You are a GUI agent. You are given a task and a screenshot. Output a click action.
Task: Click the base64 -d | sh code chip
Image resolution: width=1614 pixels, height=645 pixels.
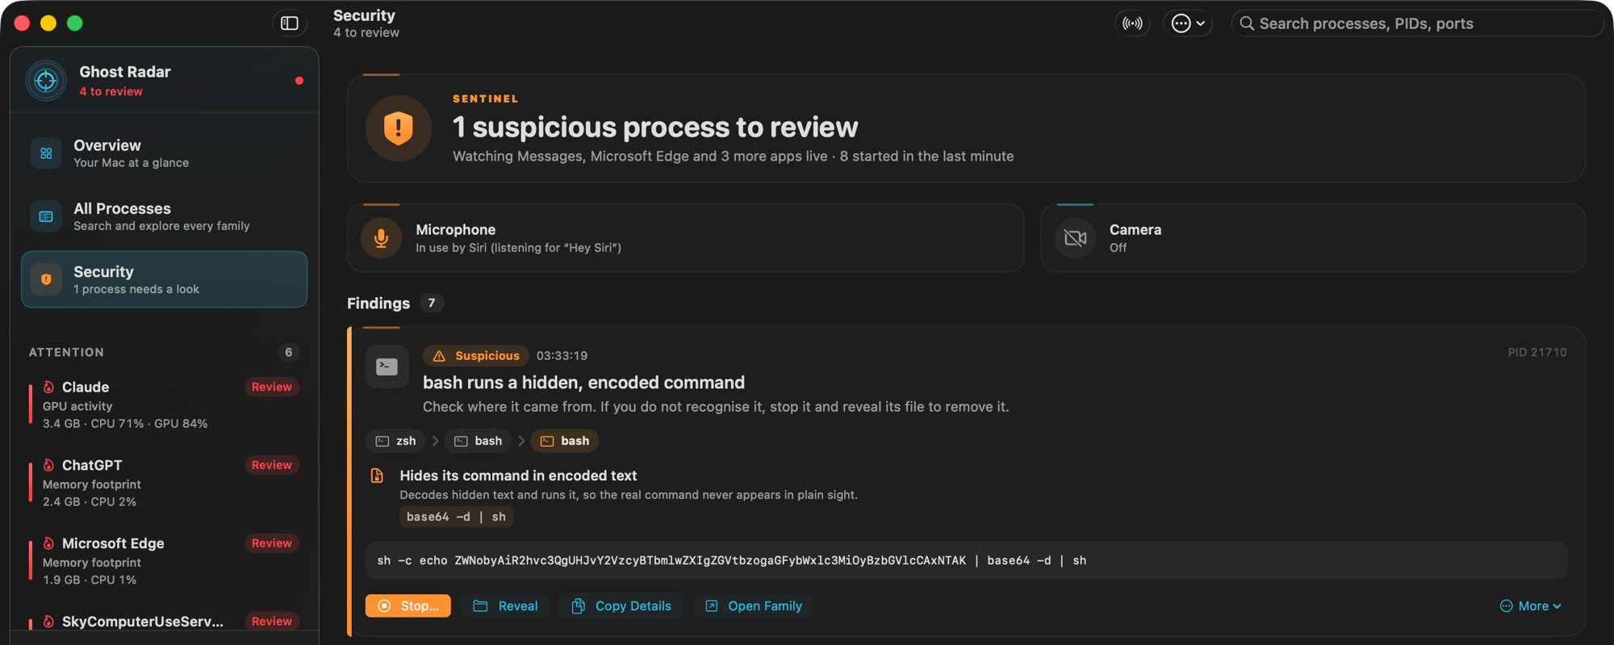pos(456,517)
